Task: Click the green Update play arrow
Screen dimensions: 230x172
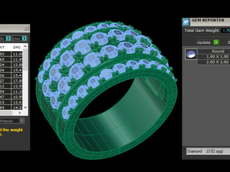Action: (x=216, y=43)
